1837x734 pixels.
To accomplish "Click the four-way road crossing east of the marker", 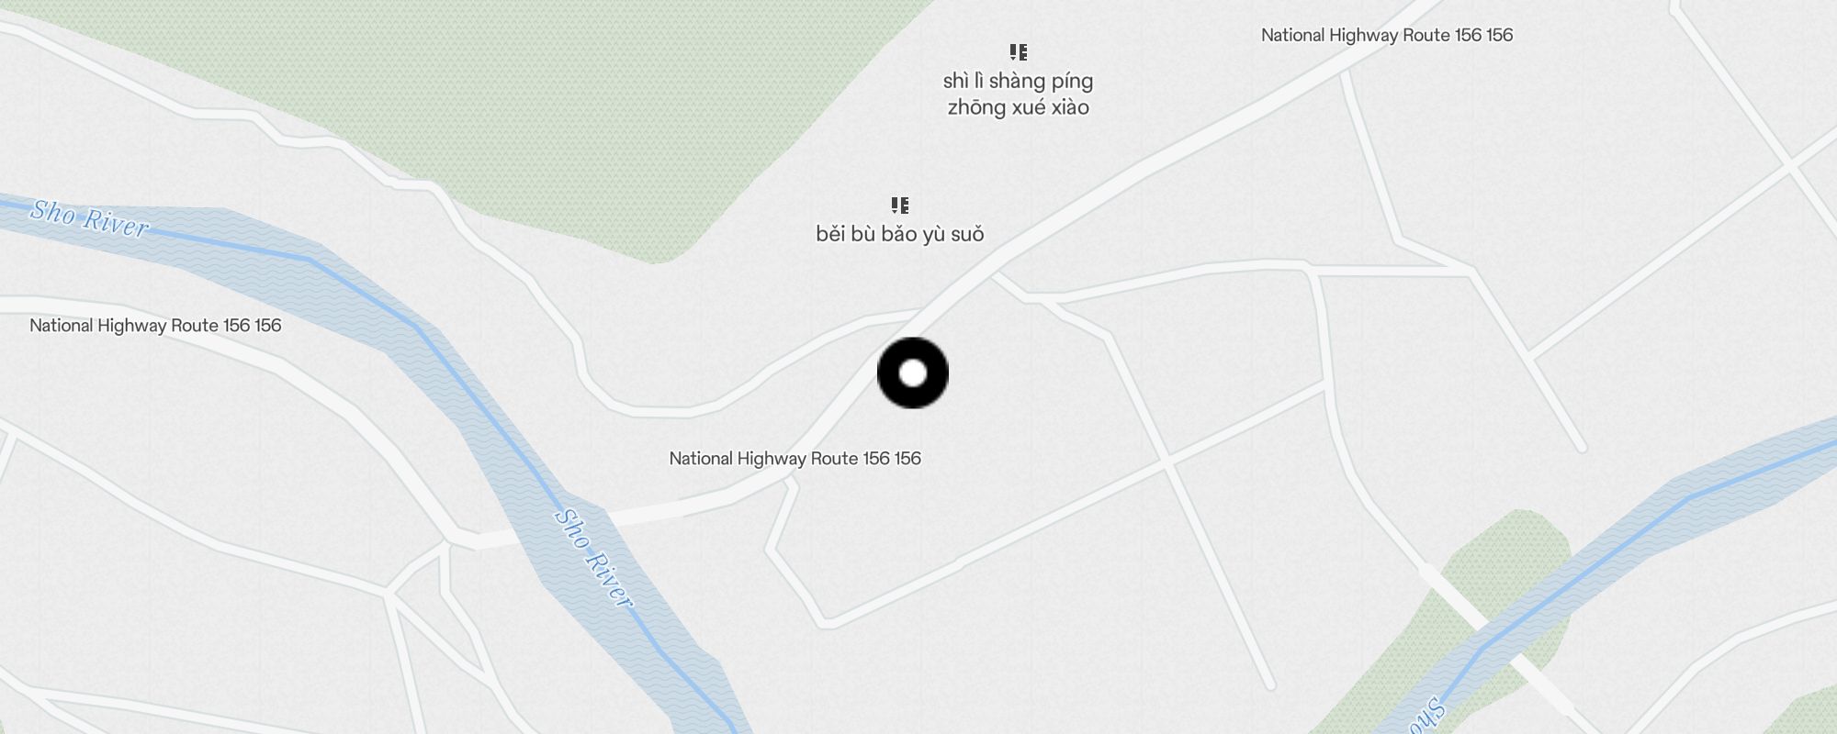I will pyautogui.click(x=1167, y=463).
